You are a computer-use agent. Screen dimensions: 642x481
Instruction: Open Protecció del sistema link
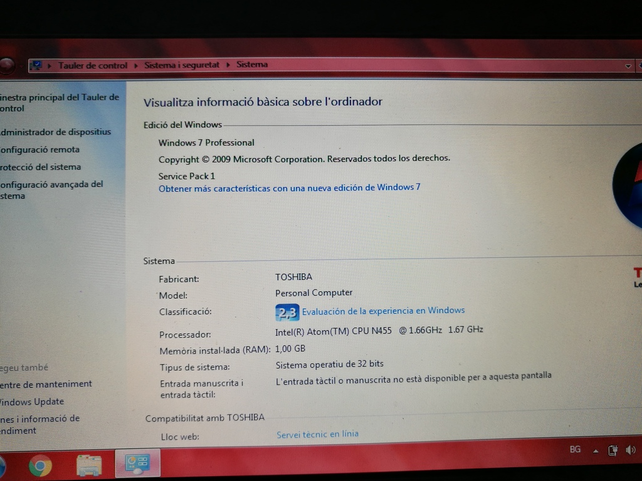click(40, 167)
